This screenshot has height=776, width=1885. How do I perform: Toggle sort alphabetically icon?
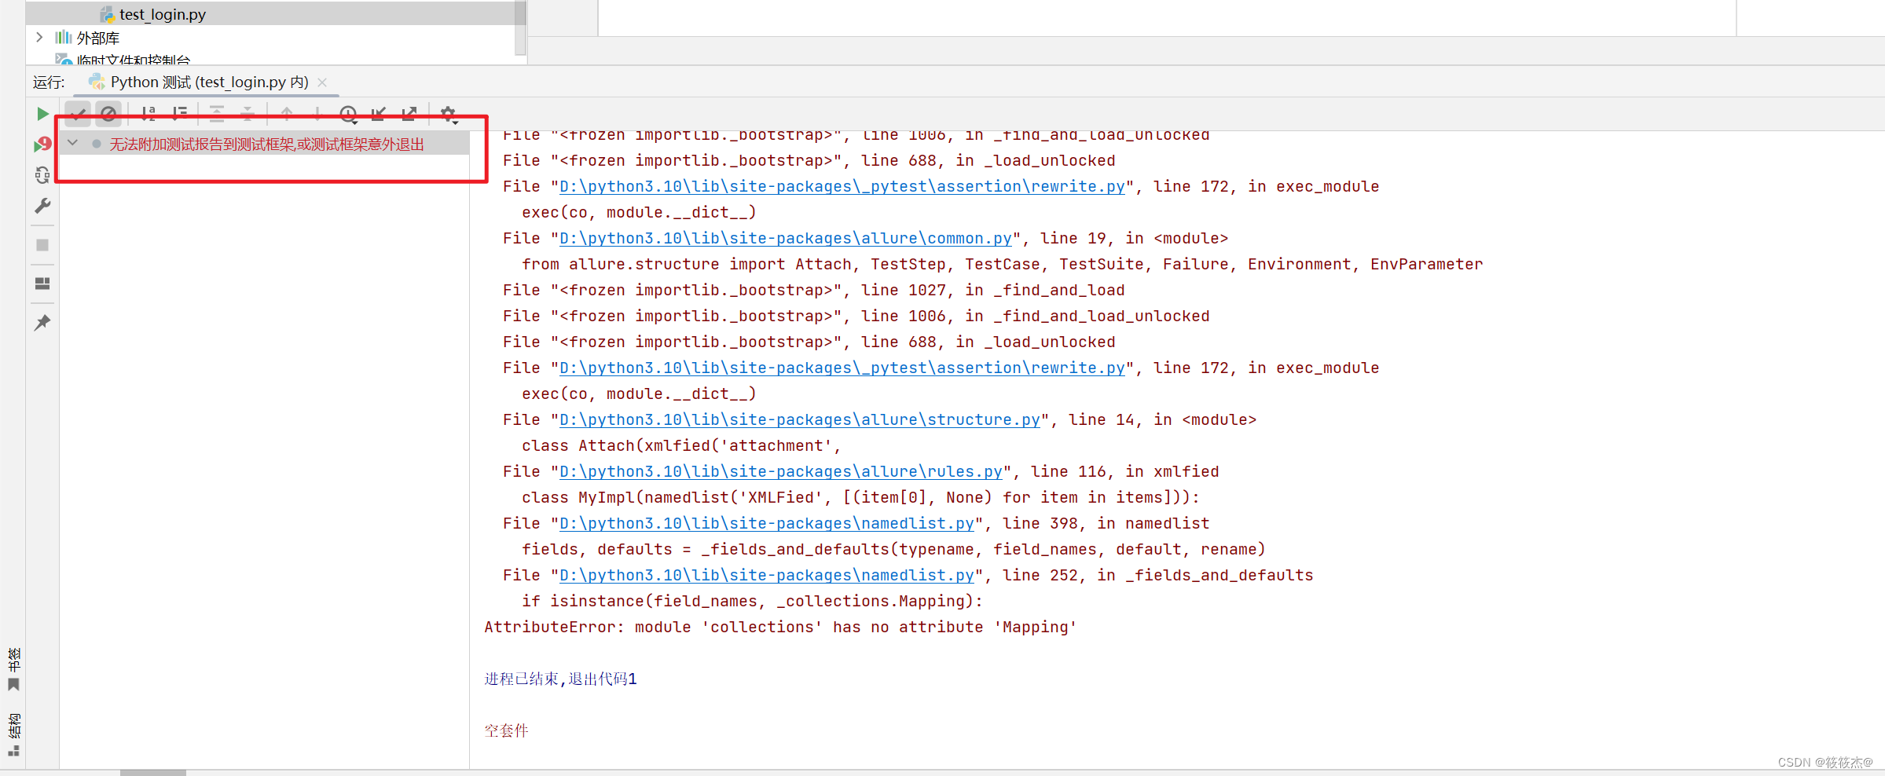point(148,115)
